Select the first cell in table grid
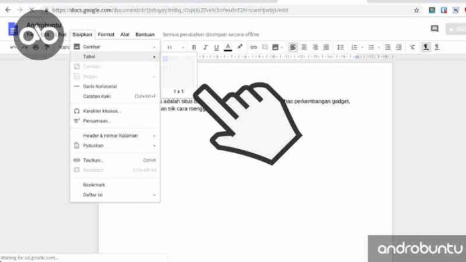This screenshot has height=262, width=466. point(165,59)
